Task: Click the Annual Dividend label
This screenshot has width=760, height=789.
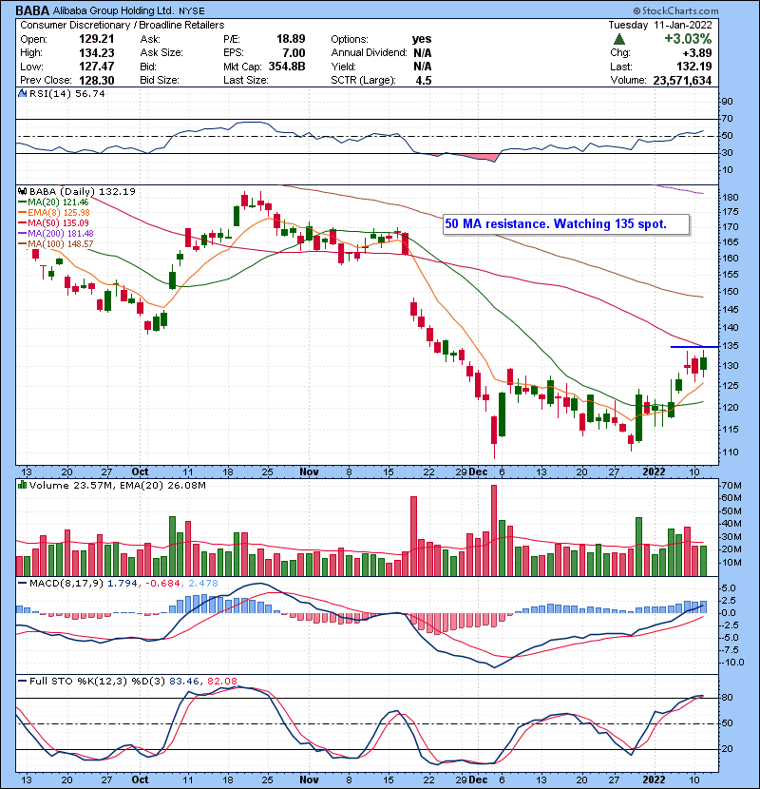Action: tap(370, 53)
